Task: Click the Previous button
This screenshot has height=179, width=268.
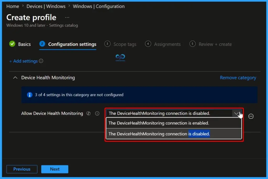Action: (x=22, y=169)
